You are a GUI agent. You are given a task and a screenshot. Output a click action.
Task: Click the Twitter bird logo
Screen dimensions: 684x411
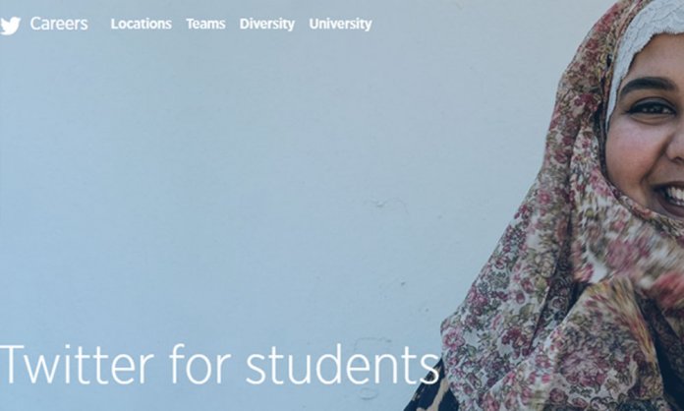(11, 26)
